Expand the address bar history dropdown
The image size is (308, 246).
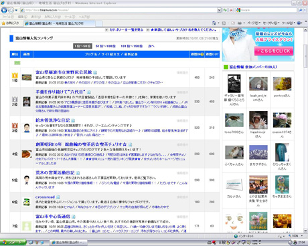point(219,10)
